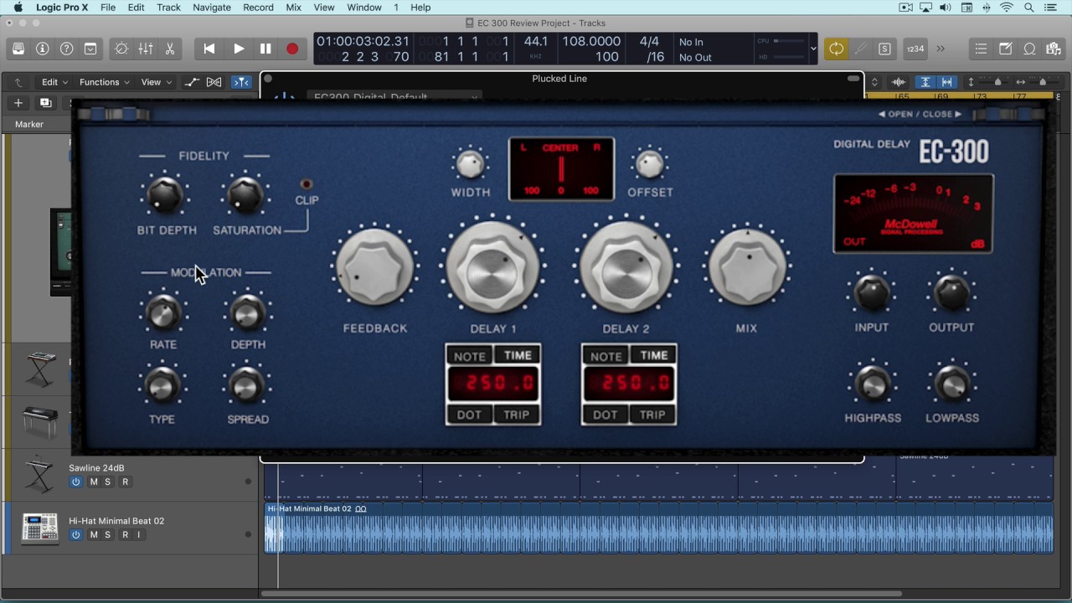Start recording with red Record button

(x=292, y=49)
